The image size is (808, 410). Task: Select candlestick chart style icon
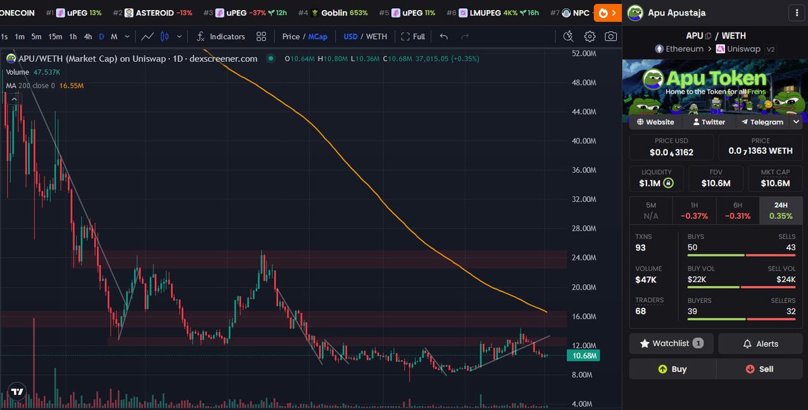pyautogui.click(x=165, y=36)
